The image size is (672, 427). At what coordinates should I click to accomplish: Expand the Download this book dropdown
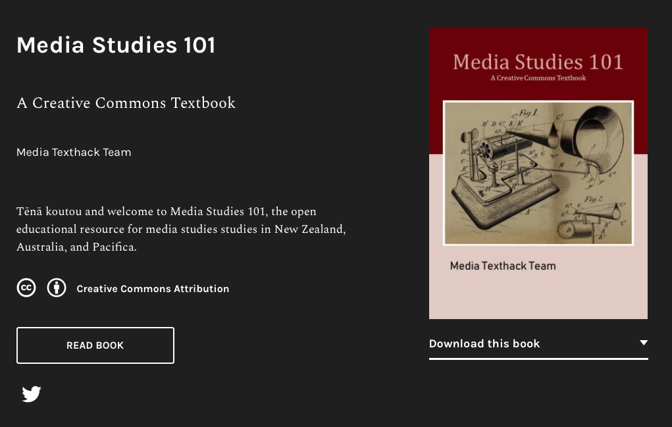pos(538,344)
